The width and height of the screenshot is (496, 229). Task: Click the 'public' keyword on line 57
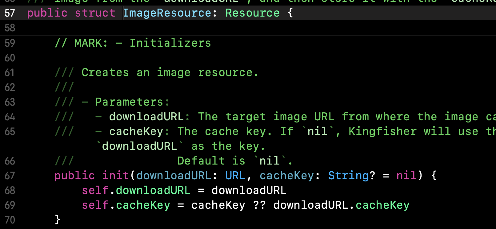point(47,13)
